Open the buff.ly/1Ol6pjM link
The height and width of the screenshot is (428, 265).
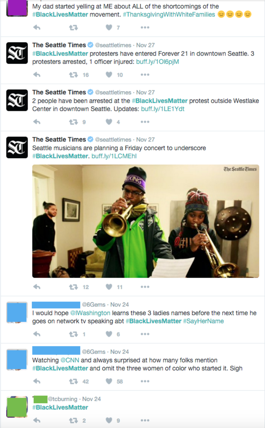pyautogui.click(x=157, y=62)
